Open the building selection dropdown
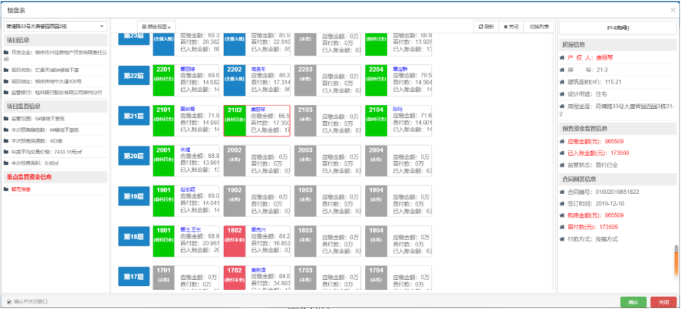 coord(55,27)
